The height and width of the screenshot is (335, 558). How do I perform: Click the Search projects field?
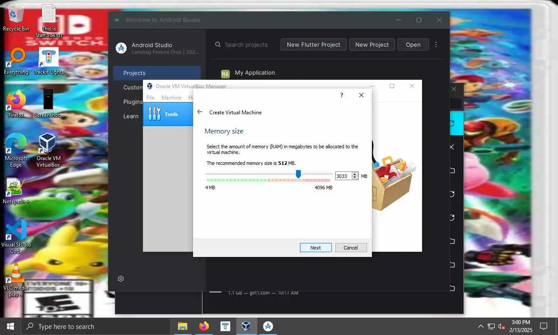(x=246, y=44)
